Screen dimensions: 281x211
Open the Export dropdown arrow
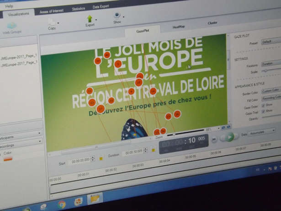(96, 20)
